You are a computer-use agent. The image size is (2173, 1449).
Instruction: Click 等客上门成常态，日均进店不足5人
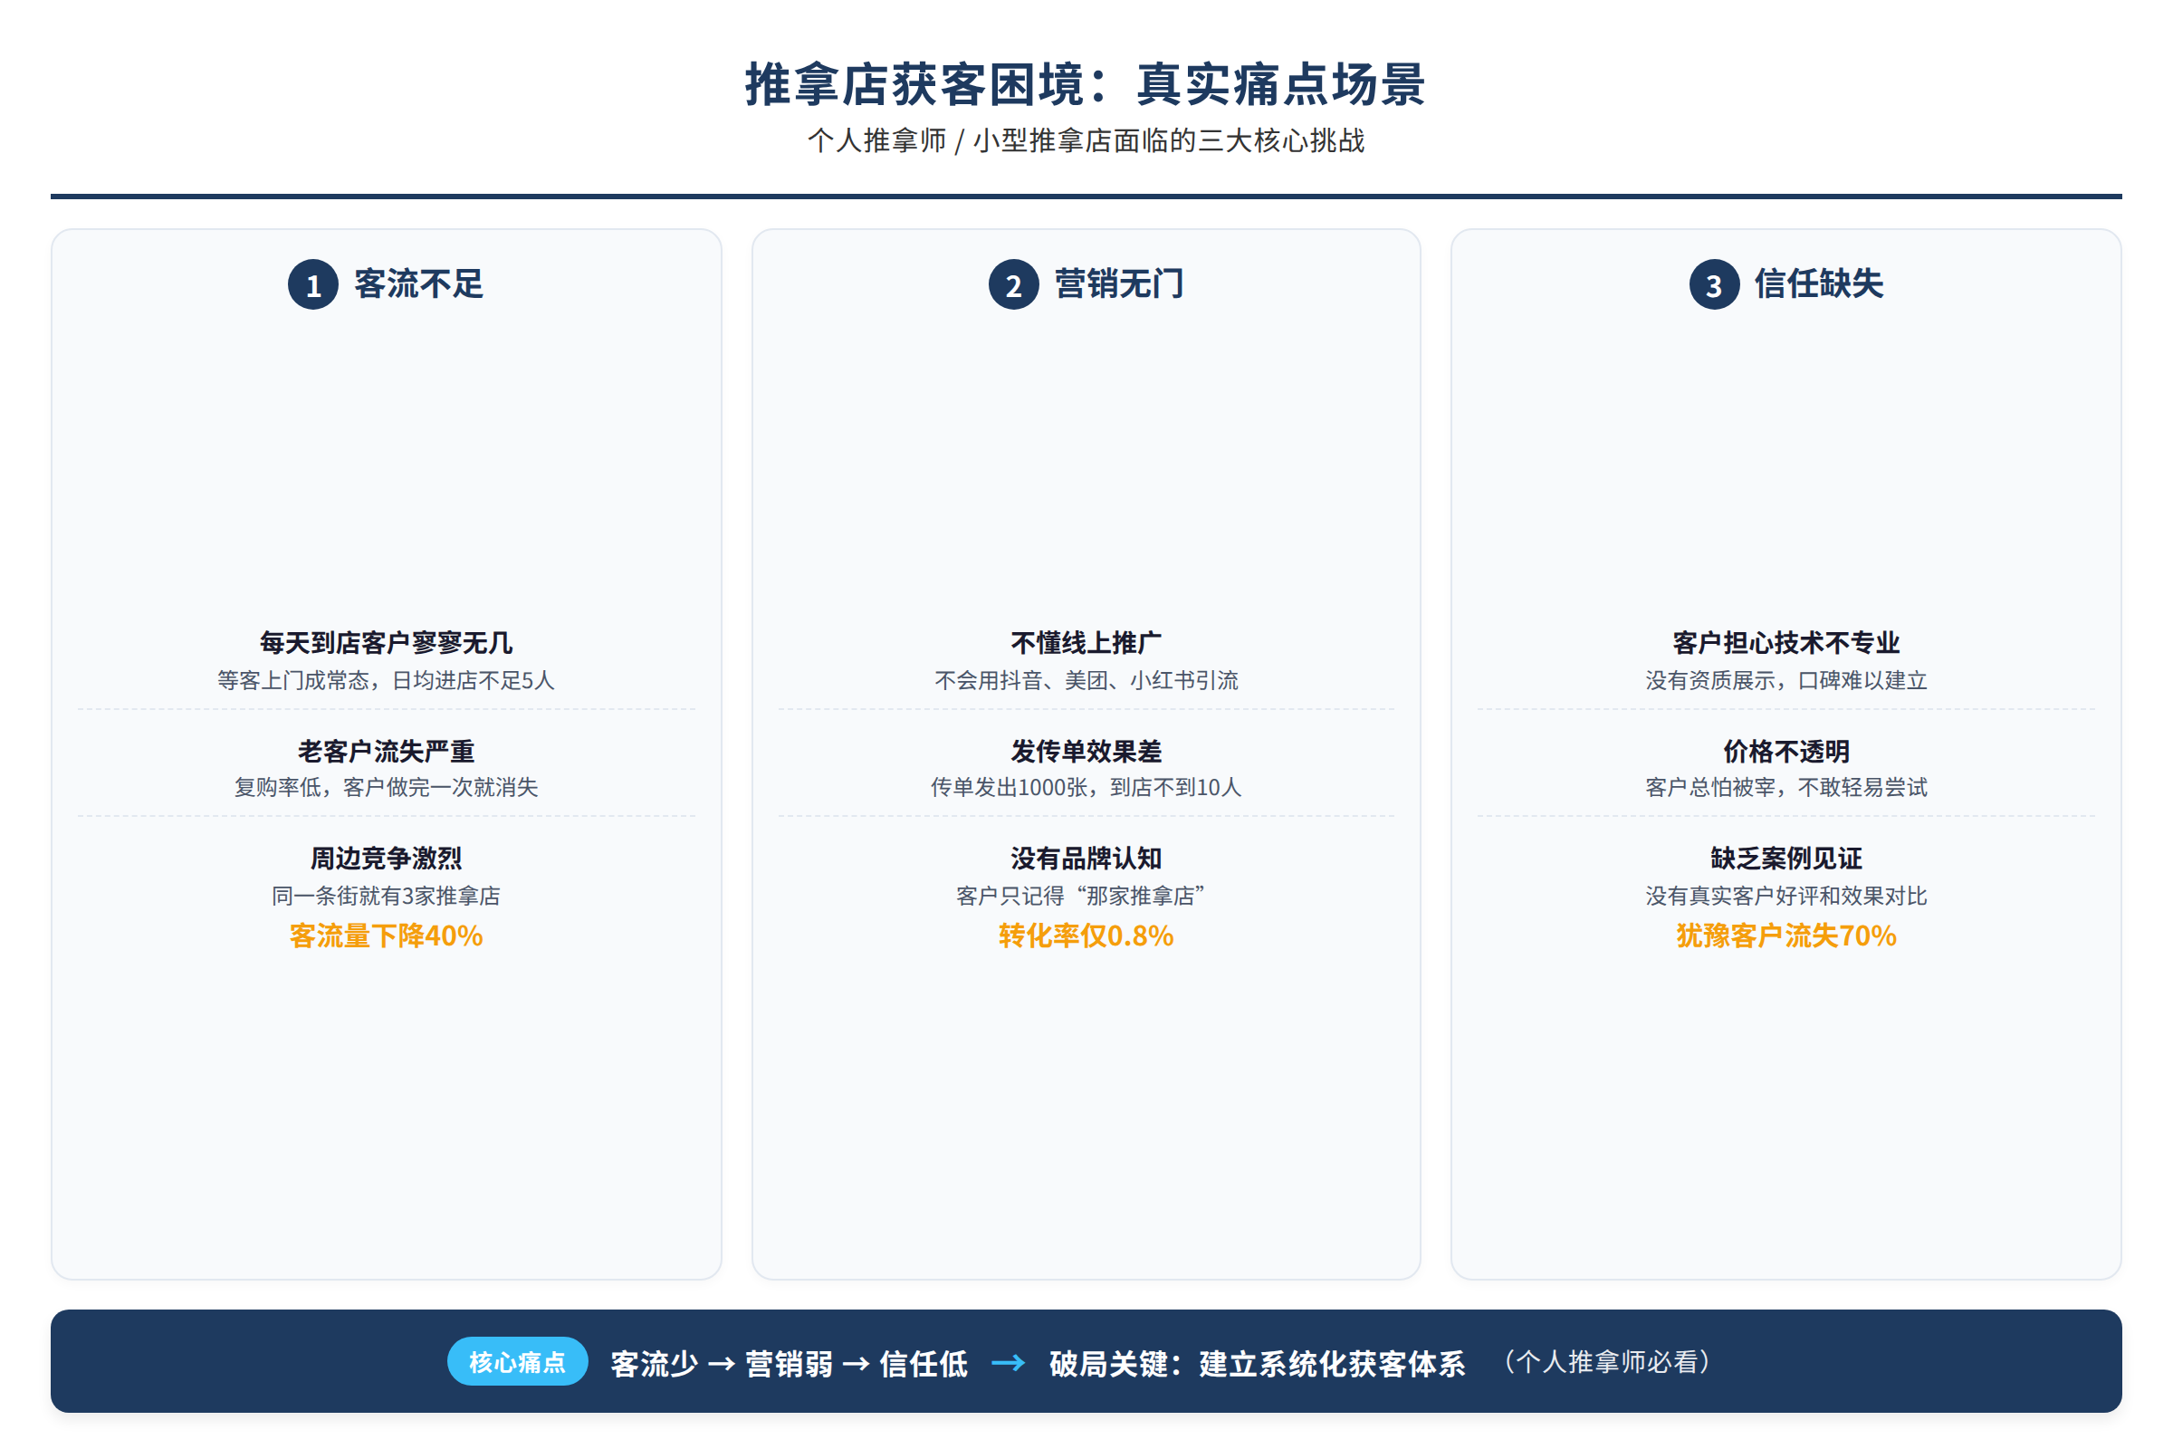click(x=387, y=680)
